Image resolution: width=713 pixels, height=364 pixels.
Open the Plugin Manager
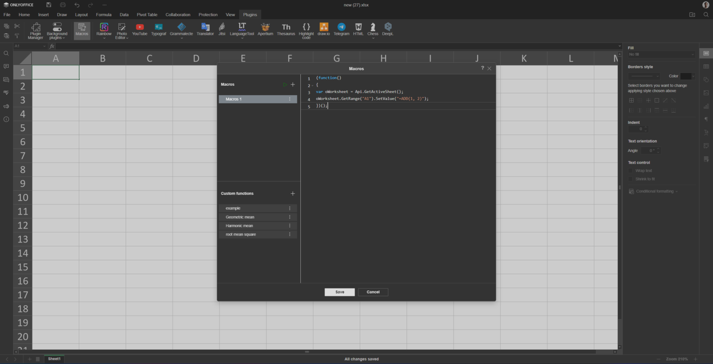pos(36,30)
